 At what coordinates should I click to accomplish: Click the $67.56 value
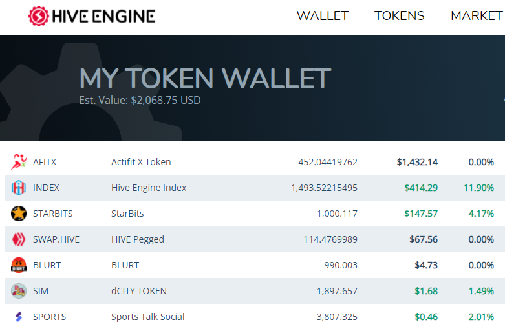pyautogui.click(x=424, y=239)
